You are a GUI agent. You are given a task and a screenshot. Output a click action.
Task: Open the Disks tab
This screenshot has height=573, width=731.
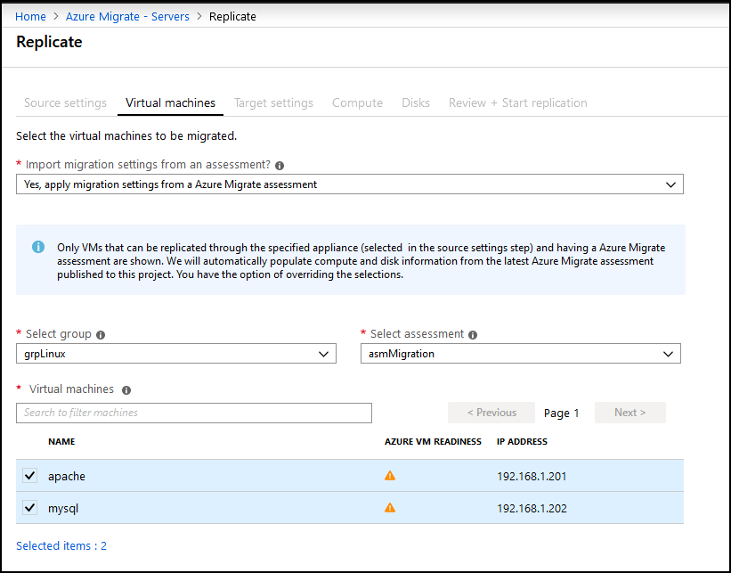pos(416,102)
